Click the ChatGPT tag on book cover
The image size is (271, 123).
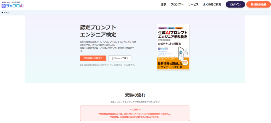click(162, 28)
